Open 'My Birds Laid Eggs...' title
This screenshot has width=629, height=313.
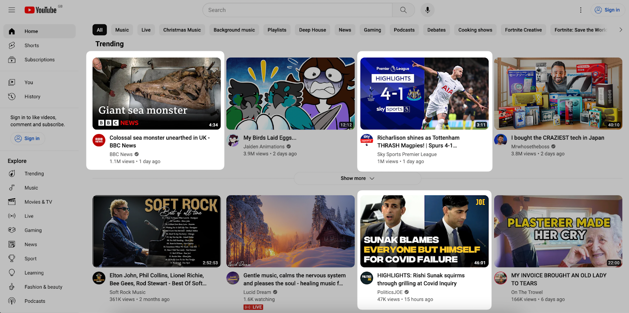tap(270, 138)
